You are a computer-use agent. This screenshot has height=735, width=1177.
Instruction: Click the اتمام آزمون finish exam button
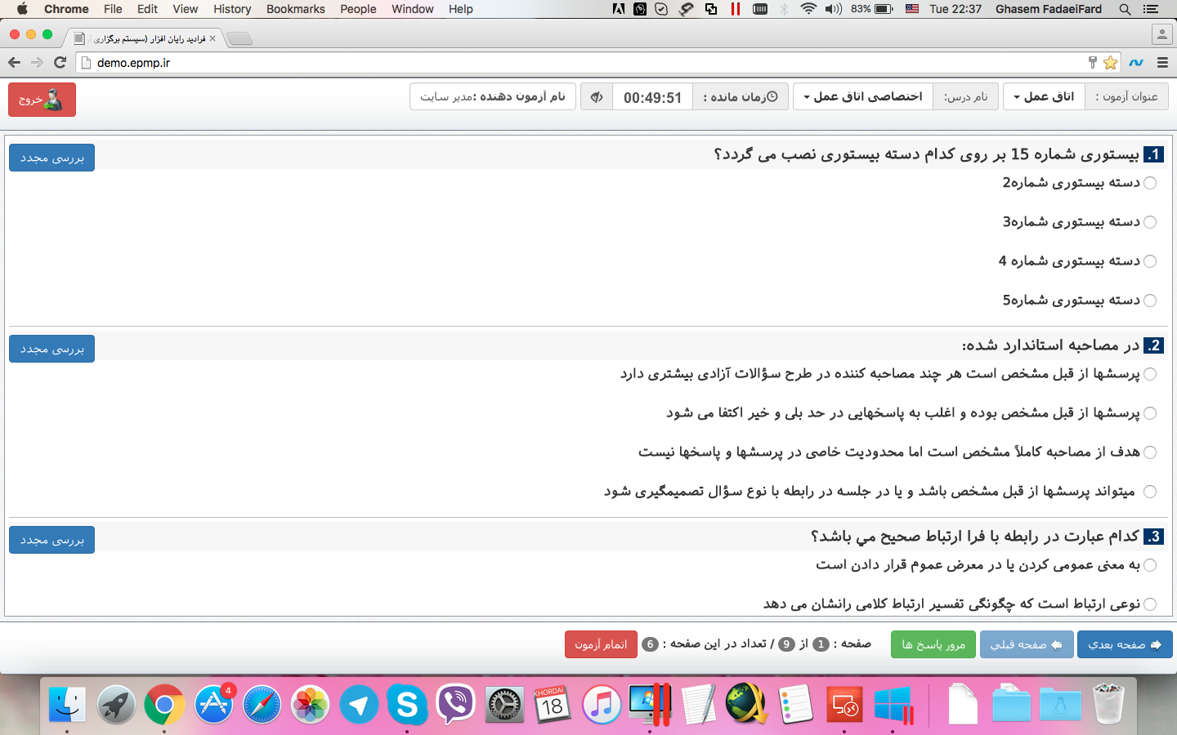[x=601, y=644]
